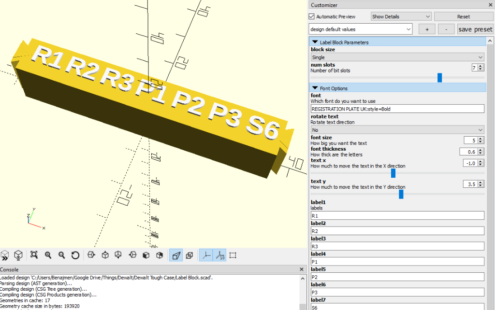
Task: Click the Console scrollbar up arrow
Action: click(x=303, y=279)
